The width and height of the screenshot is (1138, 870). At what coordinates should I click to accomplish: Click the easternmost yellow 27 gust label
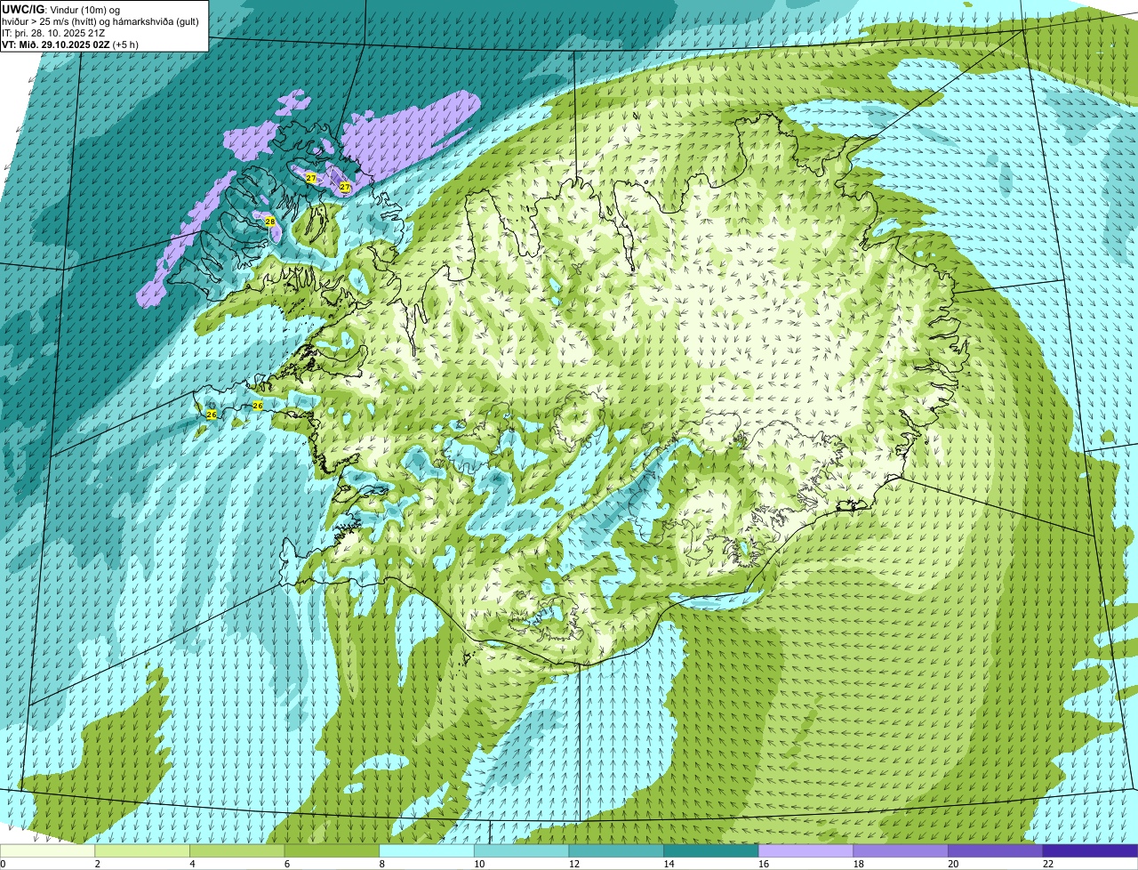344,187
